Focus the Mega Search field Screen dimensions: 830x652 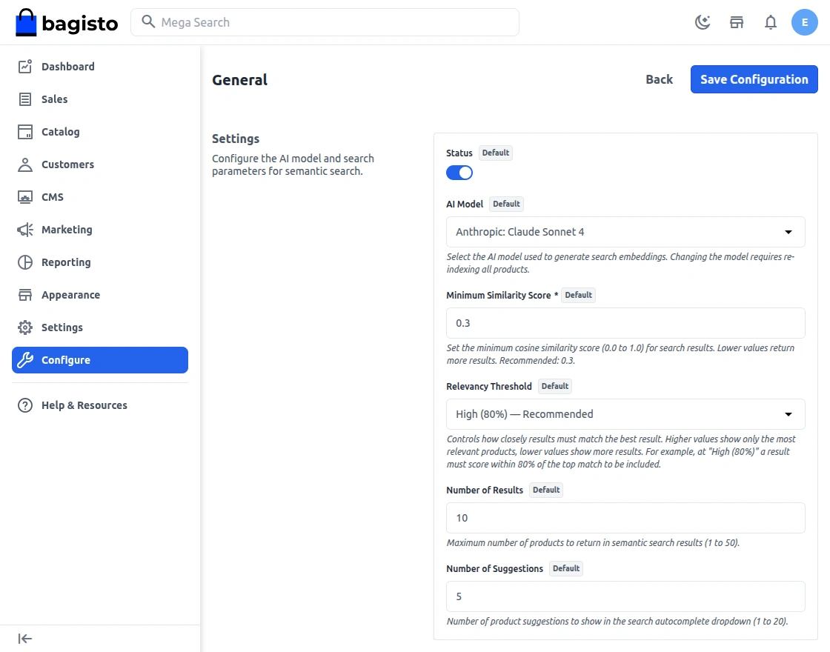coord(325,22)
